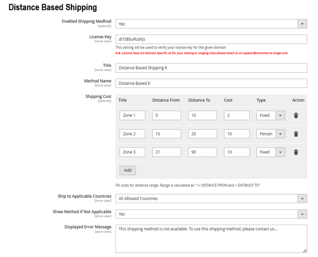Click the Zone 1 Cost field
Screen dimensions: 318x257
237,115
